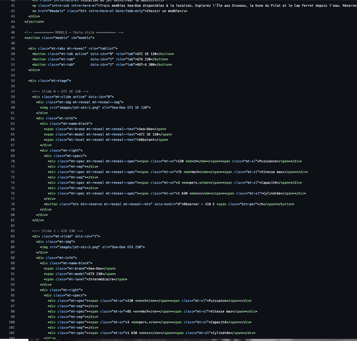Click 'GTX 230' span text on line 91
This screenshot has width=357, height=341.
point(95,274)
